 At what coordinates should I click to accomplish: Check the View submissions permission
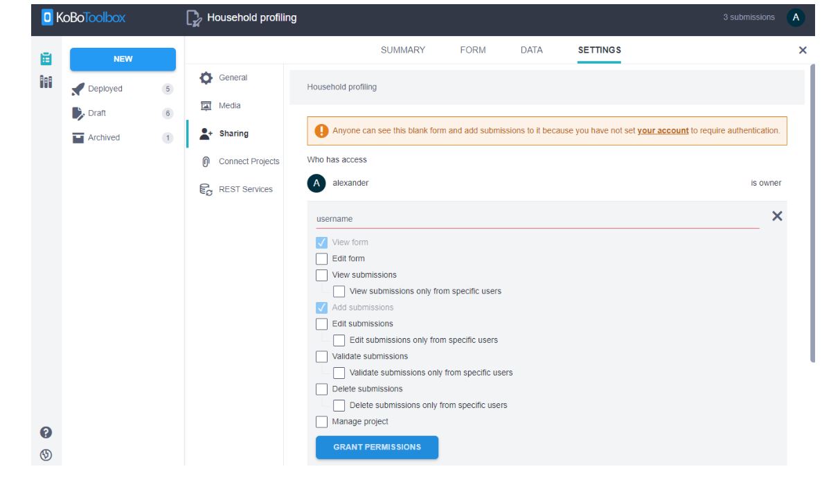point(322,275)
